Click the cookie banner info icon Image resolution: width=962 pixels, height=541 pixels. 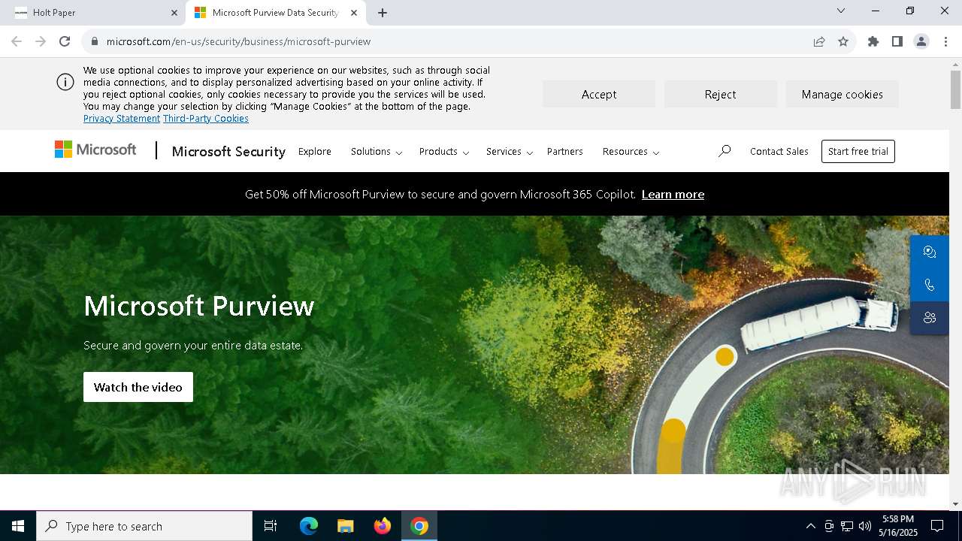pyautogui.click(x=65, y=83)
